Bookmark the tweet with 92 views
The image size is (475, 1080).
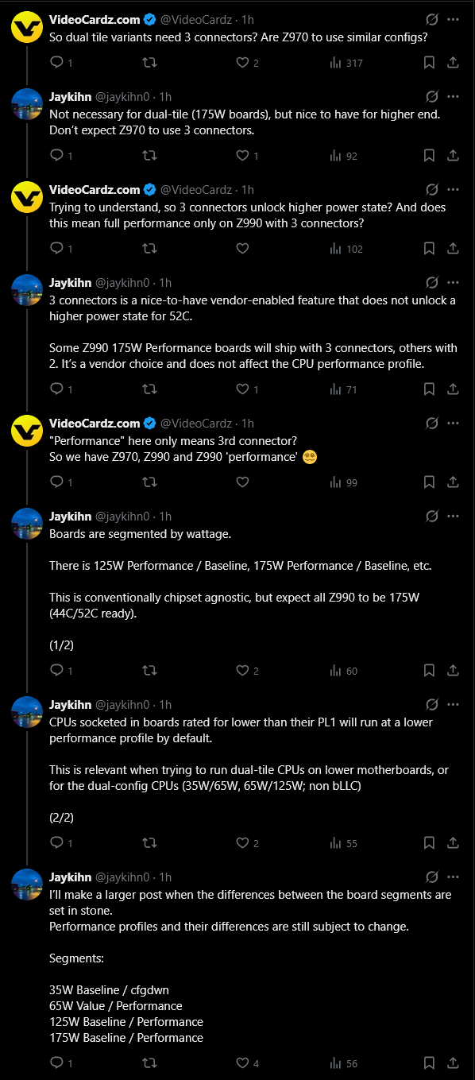pyautogui.click(x=429, y=156)
